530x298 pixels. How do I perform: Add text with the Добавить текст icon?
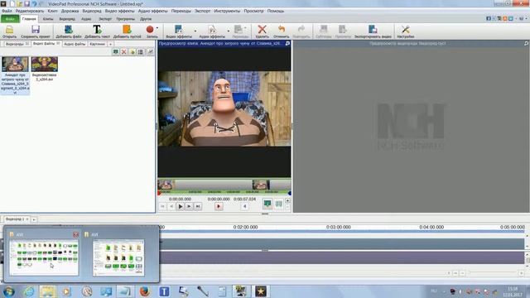[x=97, y=31]
